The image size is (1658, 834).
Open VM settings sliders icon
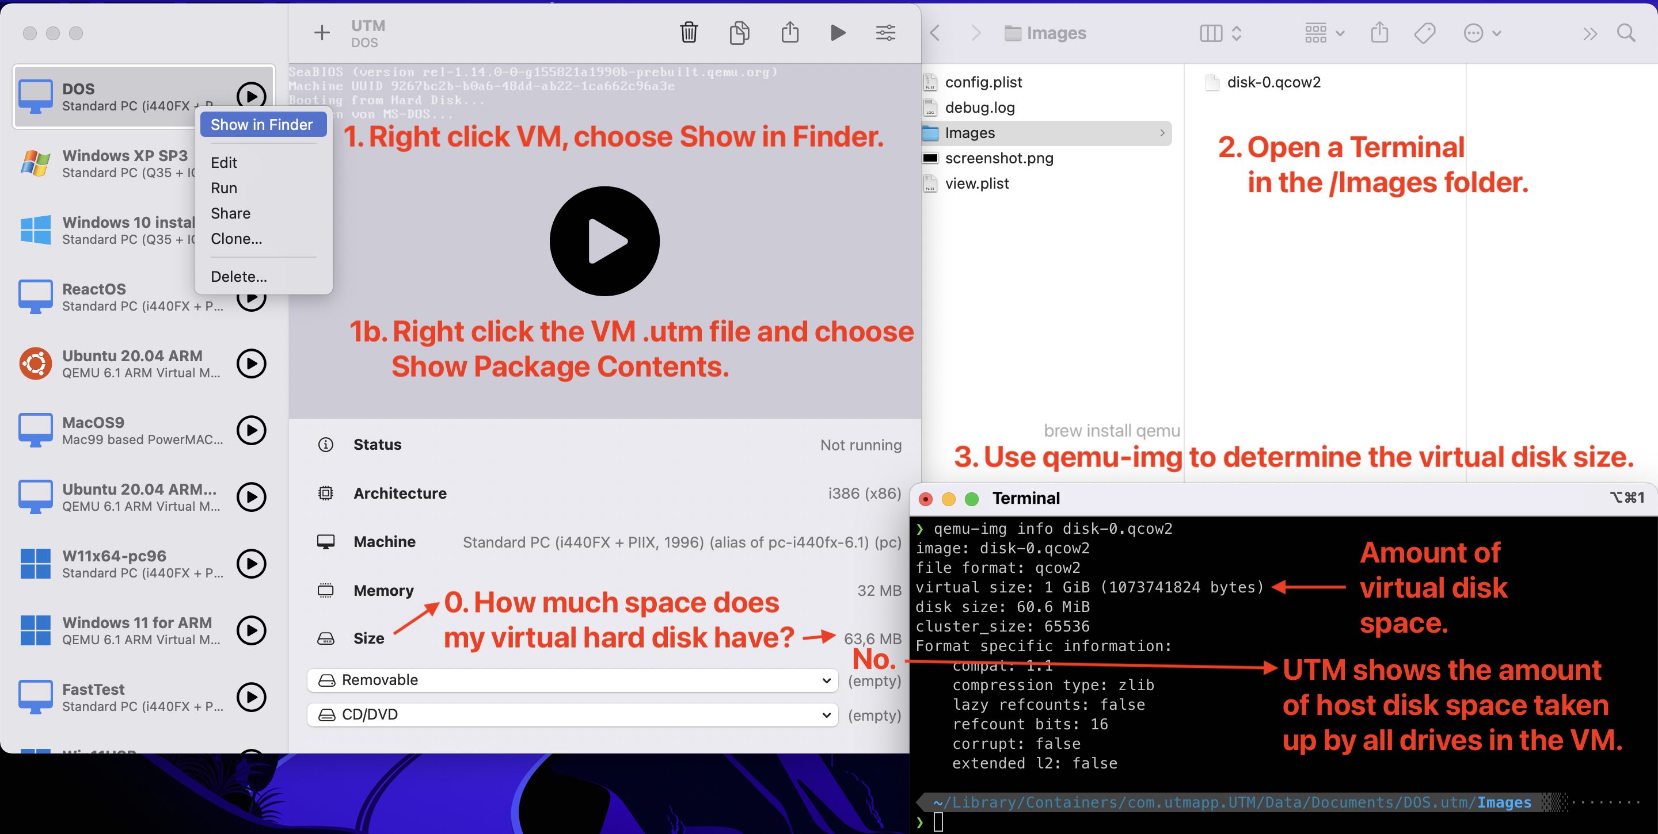tap(885, 33)
